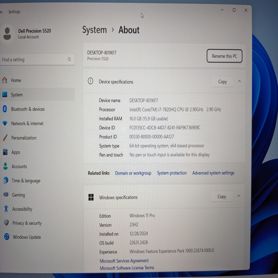Open Network & internet settings

(x=38, y=123)
